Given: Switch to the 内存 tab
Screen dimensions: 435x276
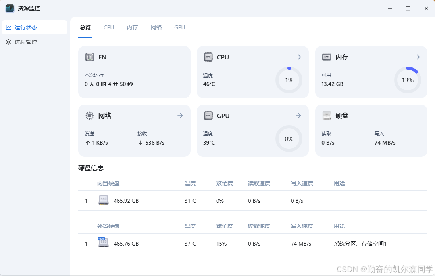Looking at the screenshot, I should point(132,27).
